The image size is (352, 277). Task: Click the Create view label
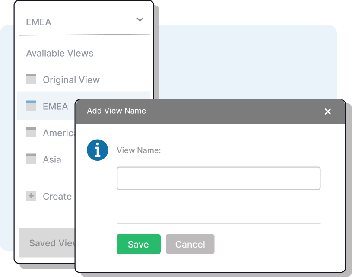click(57, 197)
